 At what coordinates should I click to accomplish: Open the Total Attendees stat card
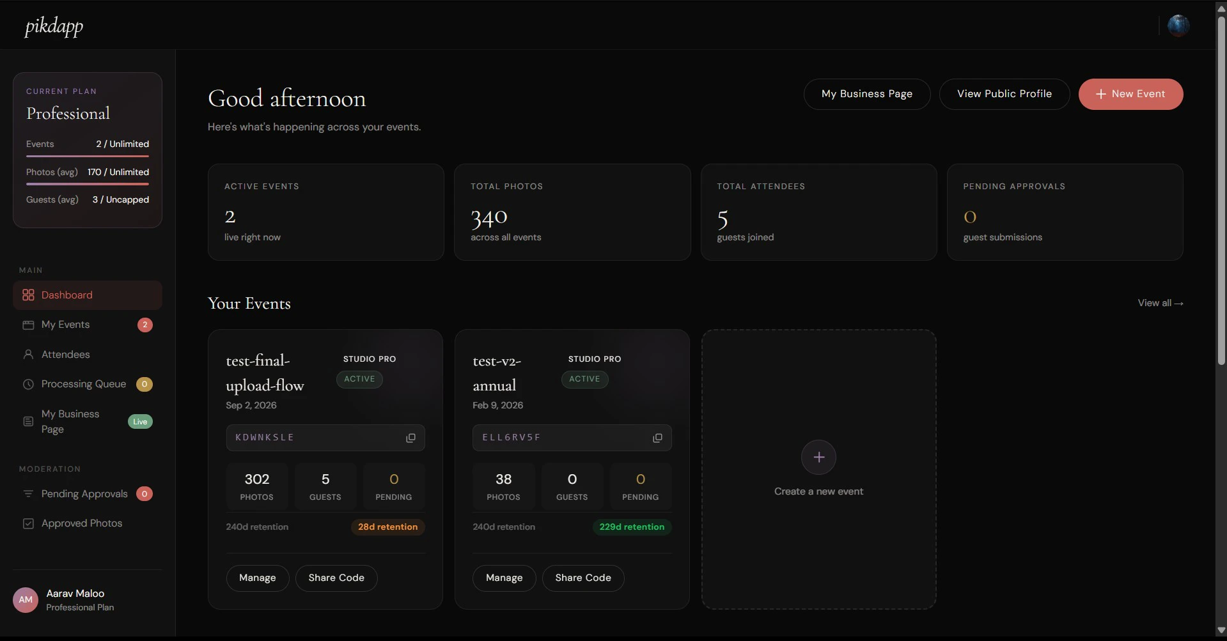click(818, 212)
